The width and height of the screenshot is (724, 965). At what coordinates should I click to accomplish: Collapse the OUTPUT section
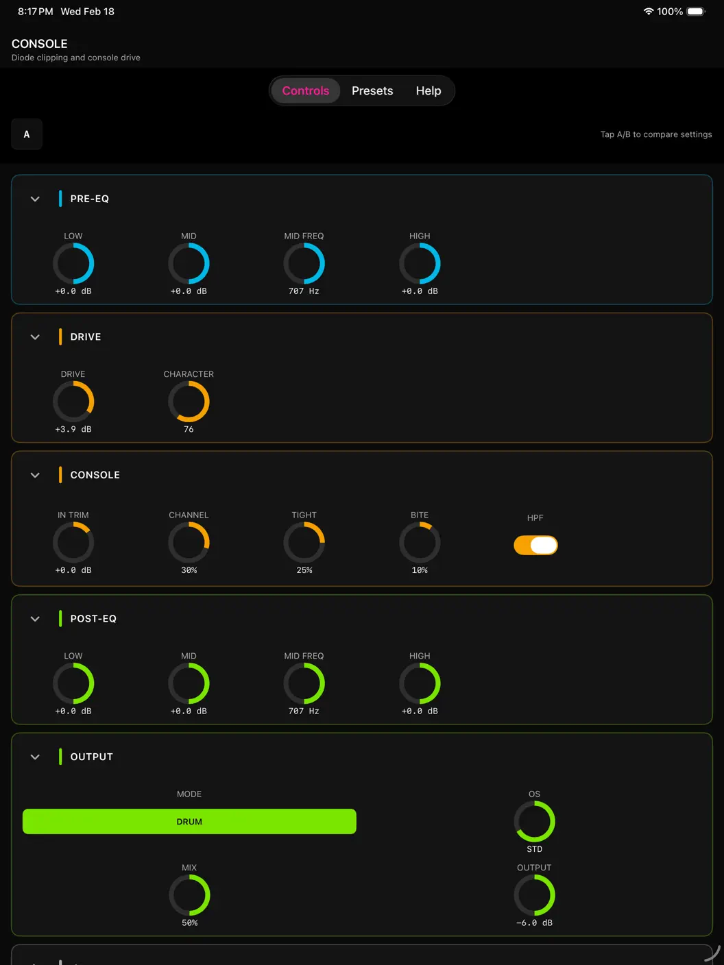coord(35,757)
